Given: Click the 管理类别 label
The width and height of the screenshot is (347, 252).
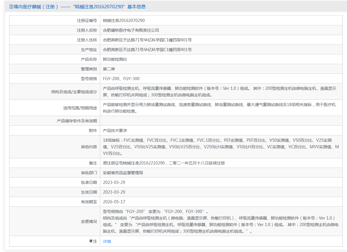Looking at the screenshot, I should [89, 69].
